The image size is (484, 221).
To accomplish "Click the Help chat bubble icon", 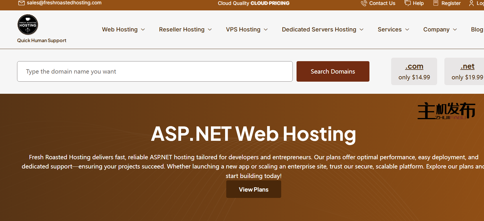I will click(407, 3).
